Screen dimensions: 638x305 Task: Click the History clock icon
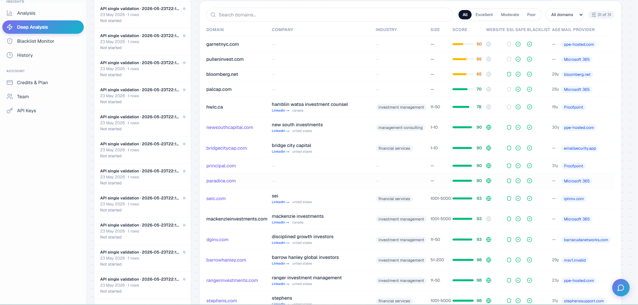click(10, 55)
